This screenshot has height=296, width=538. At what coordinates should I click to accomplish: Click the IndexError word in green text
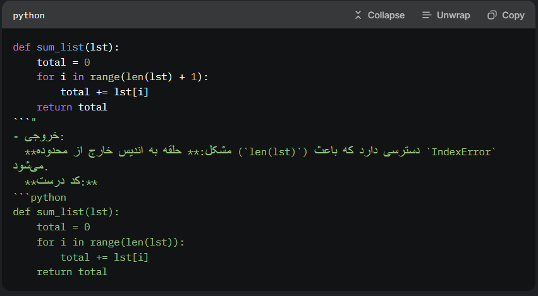[x=461, y=151]
